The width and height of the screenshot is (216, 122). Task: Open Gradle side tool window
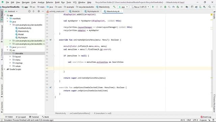(214, 15)
